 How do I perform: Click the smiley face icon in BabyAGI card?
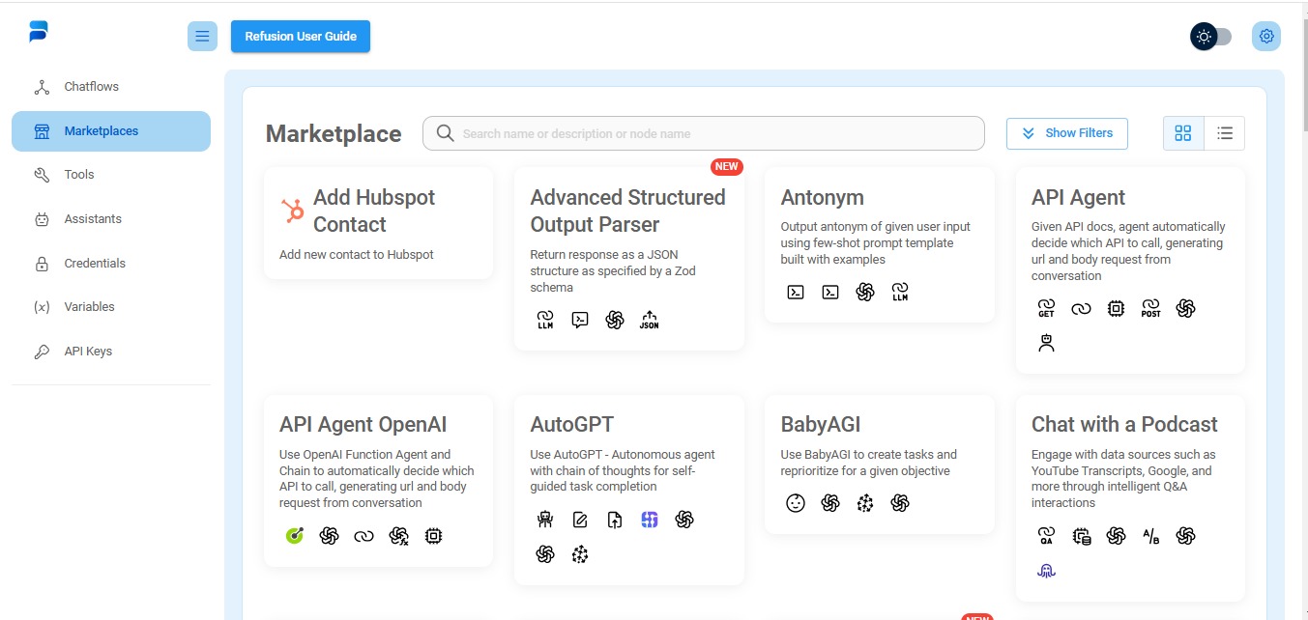(x=796, y=503)
